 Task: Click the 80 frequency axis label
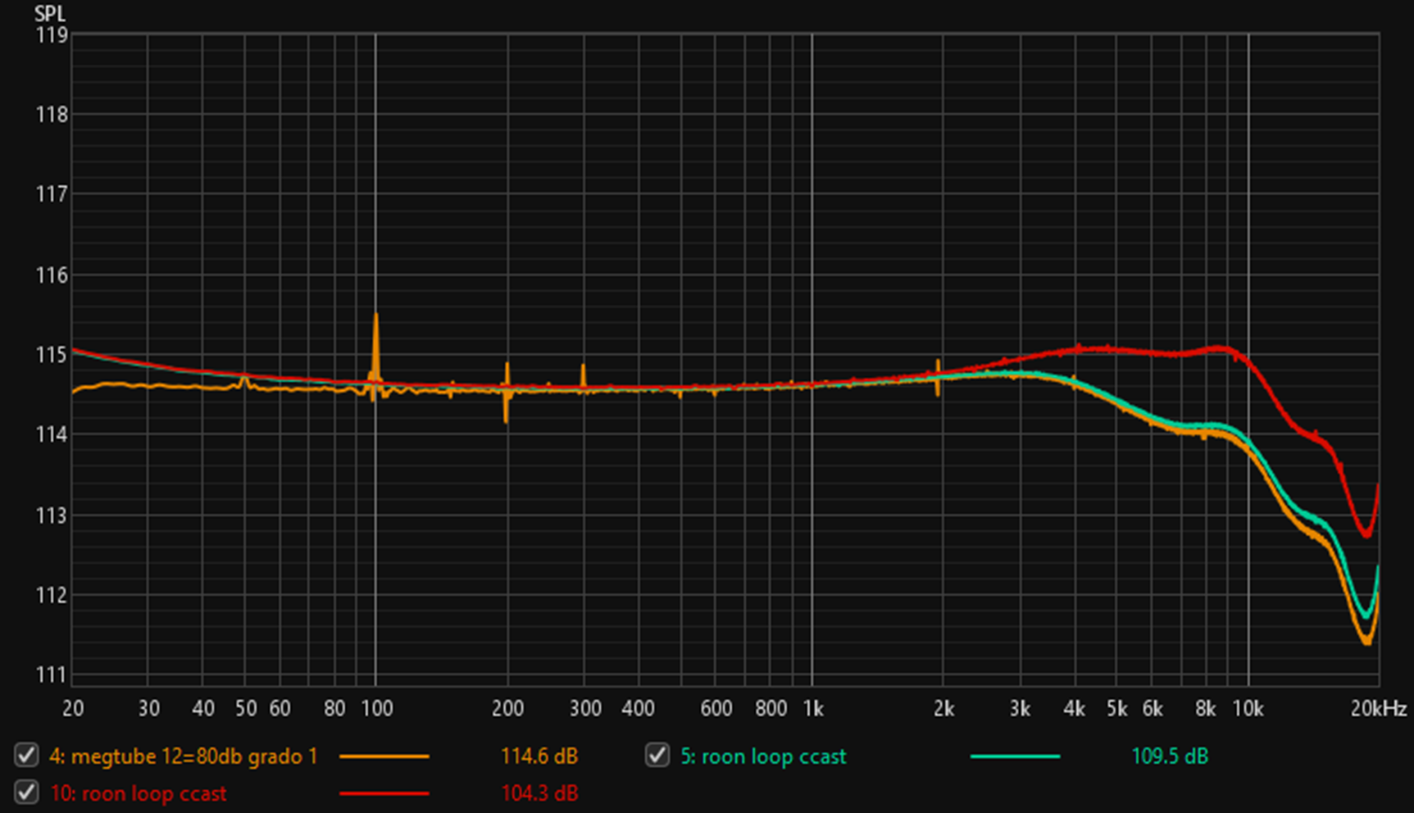point(334,709)
